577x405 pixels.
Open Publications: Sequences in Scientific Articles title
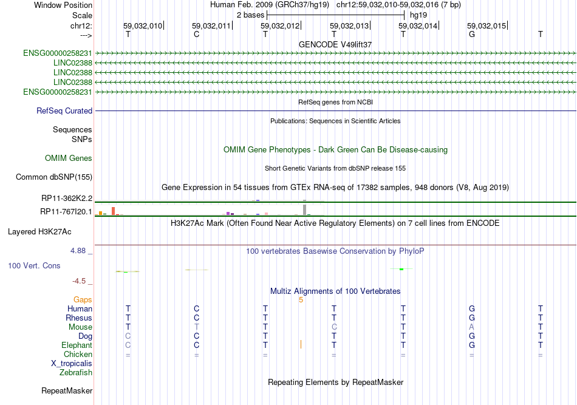[335, 121]
